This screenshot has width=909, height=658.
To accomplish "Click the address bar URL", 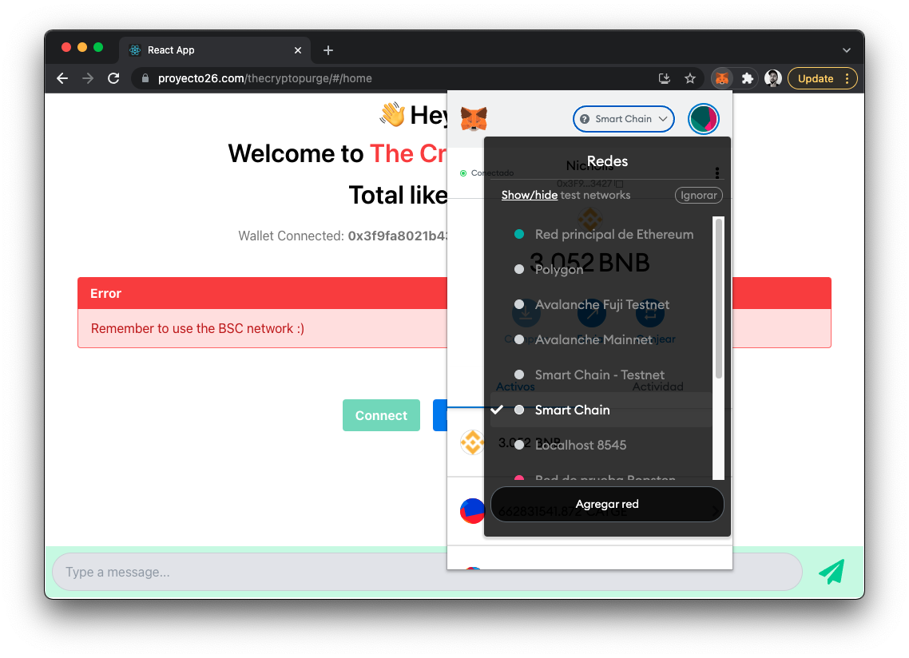I will pyautogui.click(x=265, y=78).
